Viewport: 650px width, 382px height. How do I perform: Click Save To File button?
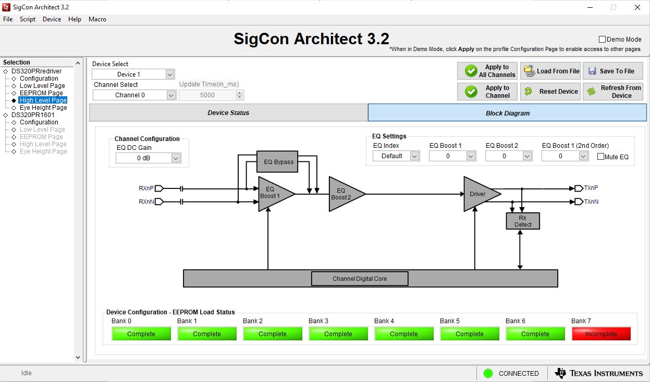click(x=613, y=71)
